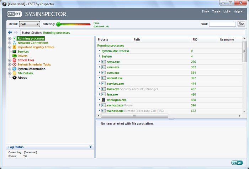Open the Tree menu

click(x=216, y=12)
